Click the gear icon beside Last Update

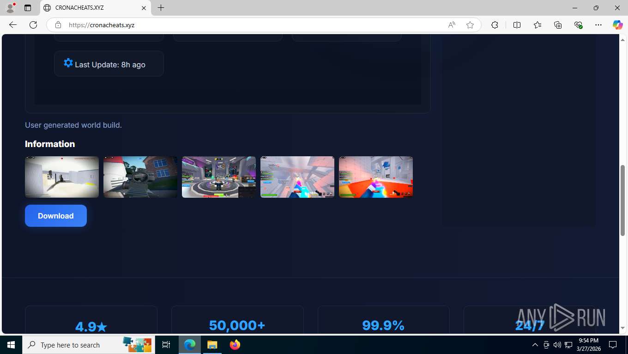point(68,63)
